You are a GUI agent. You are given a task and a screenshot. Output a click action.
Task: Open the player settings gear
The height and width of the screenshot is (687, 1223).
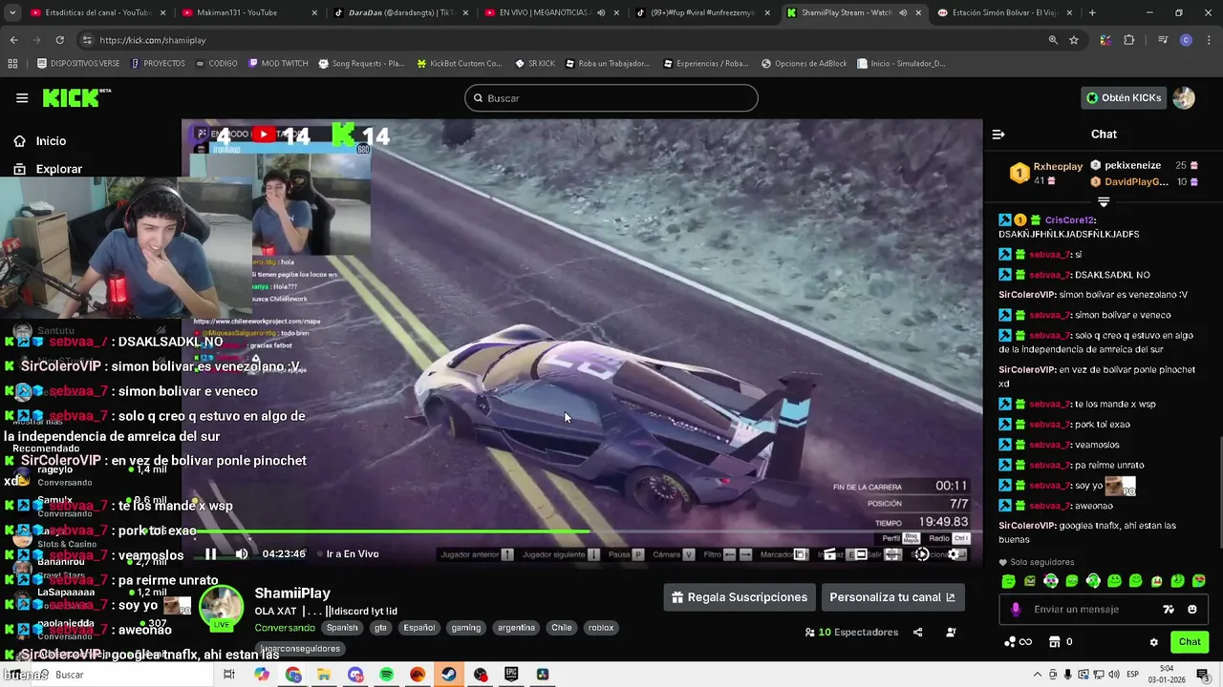953,554
